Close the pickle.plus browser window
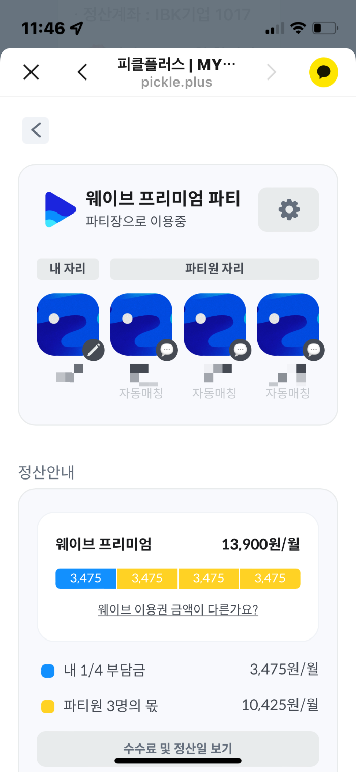This screenshot has width=356, height=772. coord(31,72)
